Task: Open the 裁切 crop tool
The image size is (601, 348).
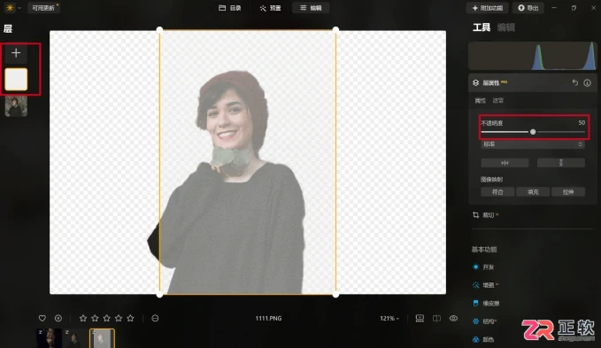Action: tap(485, 215)
